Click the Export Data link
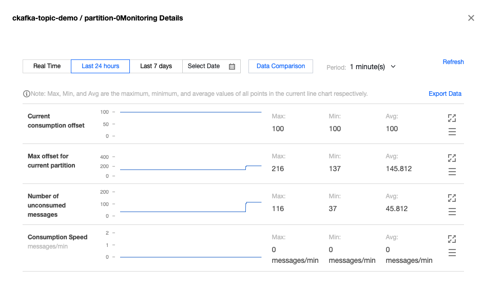The image size is (483, 290). tap(445, 94)
